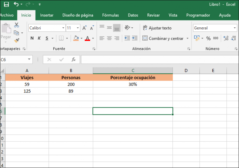Open the Archivo tab

coord(7,15)
